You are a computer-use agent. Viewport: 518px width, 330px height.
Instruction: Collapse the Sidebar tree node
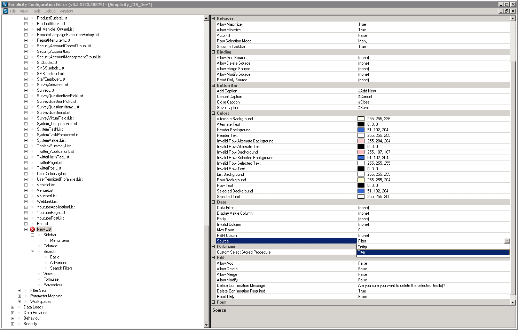(x=32, y=235)
